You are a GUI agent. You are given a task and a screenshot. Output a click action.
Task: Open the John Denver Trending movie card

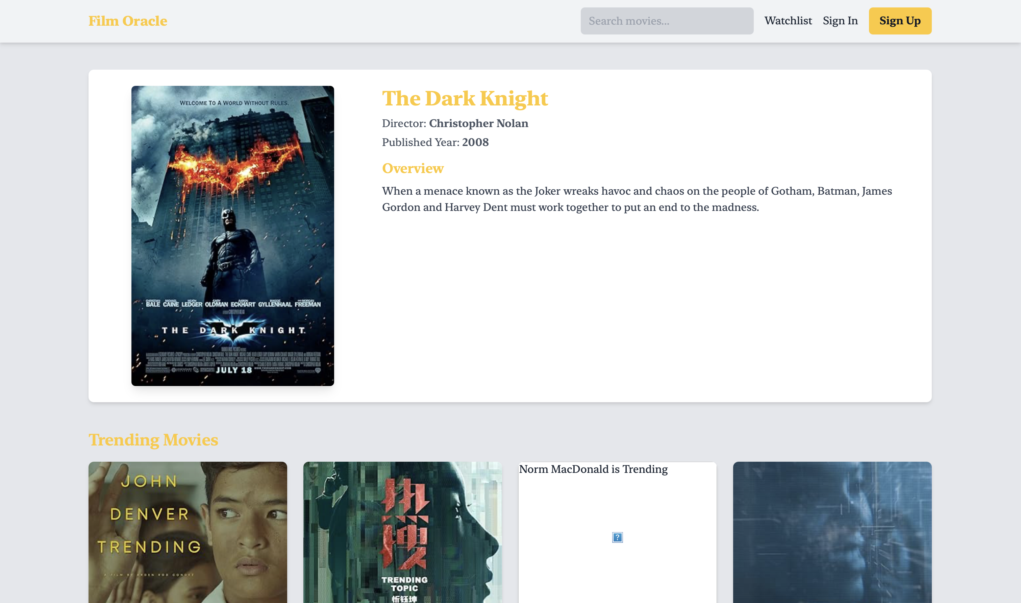pos(188,532)
